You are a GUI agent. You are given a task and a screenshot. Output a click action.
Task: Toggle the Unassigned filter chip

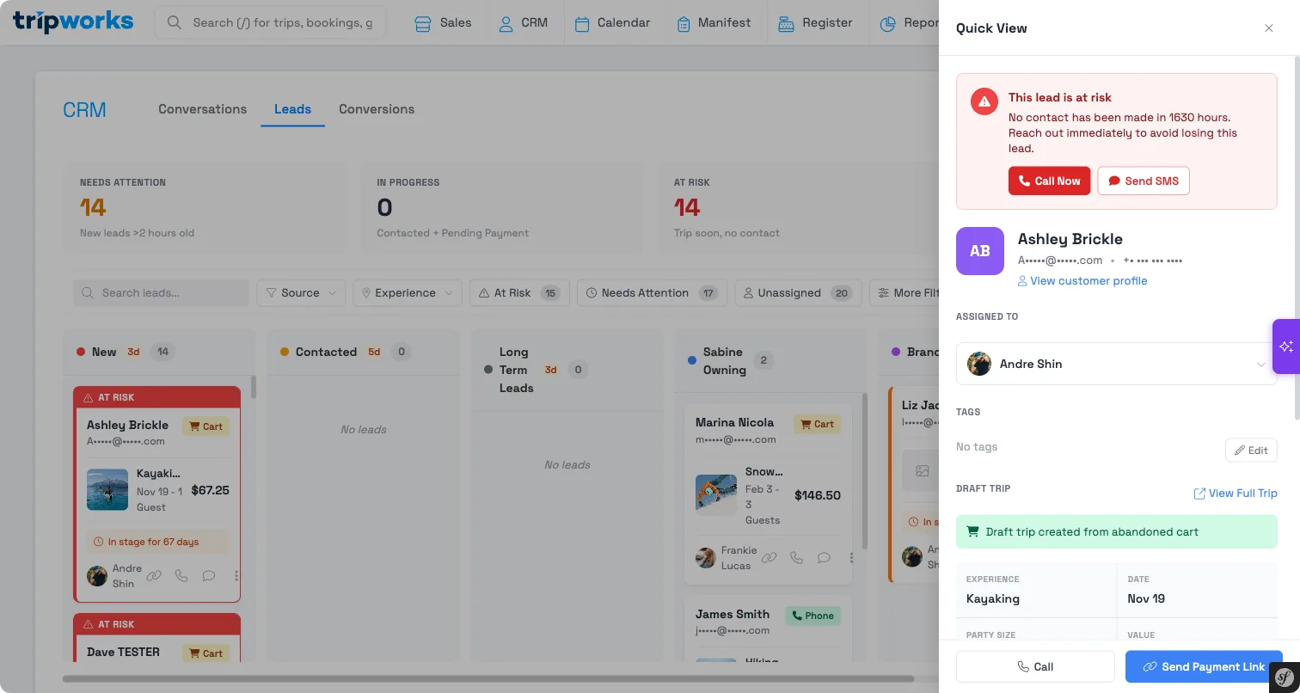point(798,293)
